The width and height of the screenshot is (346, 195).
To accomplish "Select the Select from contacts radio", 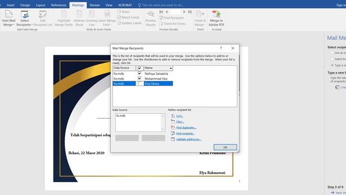I will coord(332,59).
